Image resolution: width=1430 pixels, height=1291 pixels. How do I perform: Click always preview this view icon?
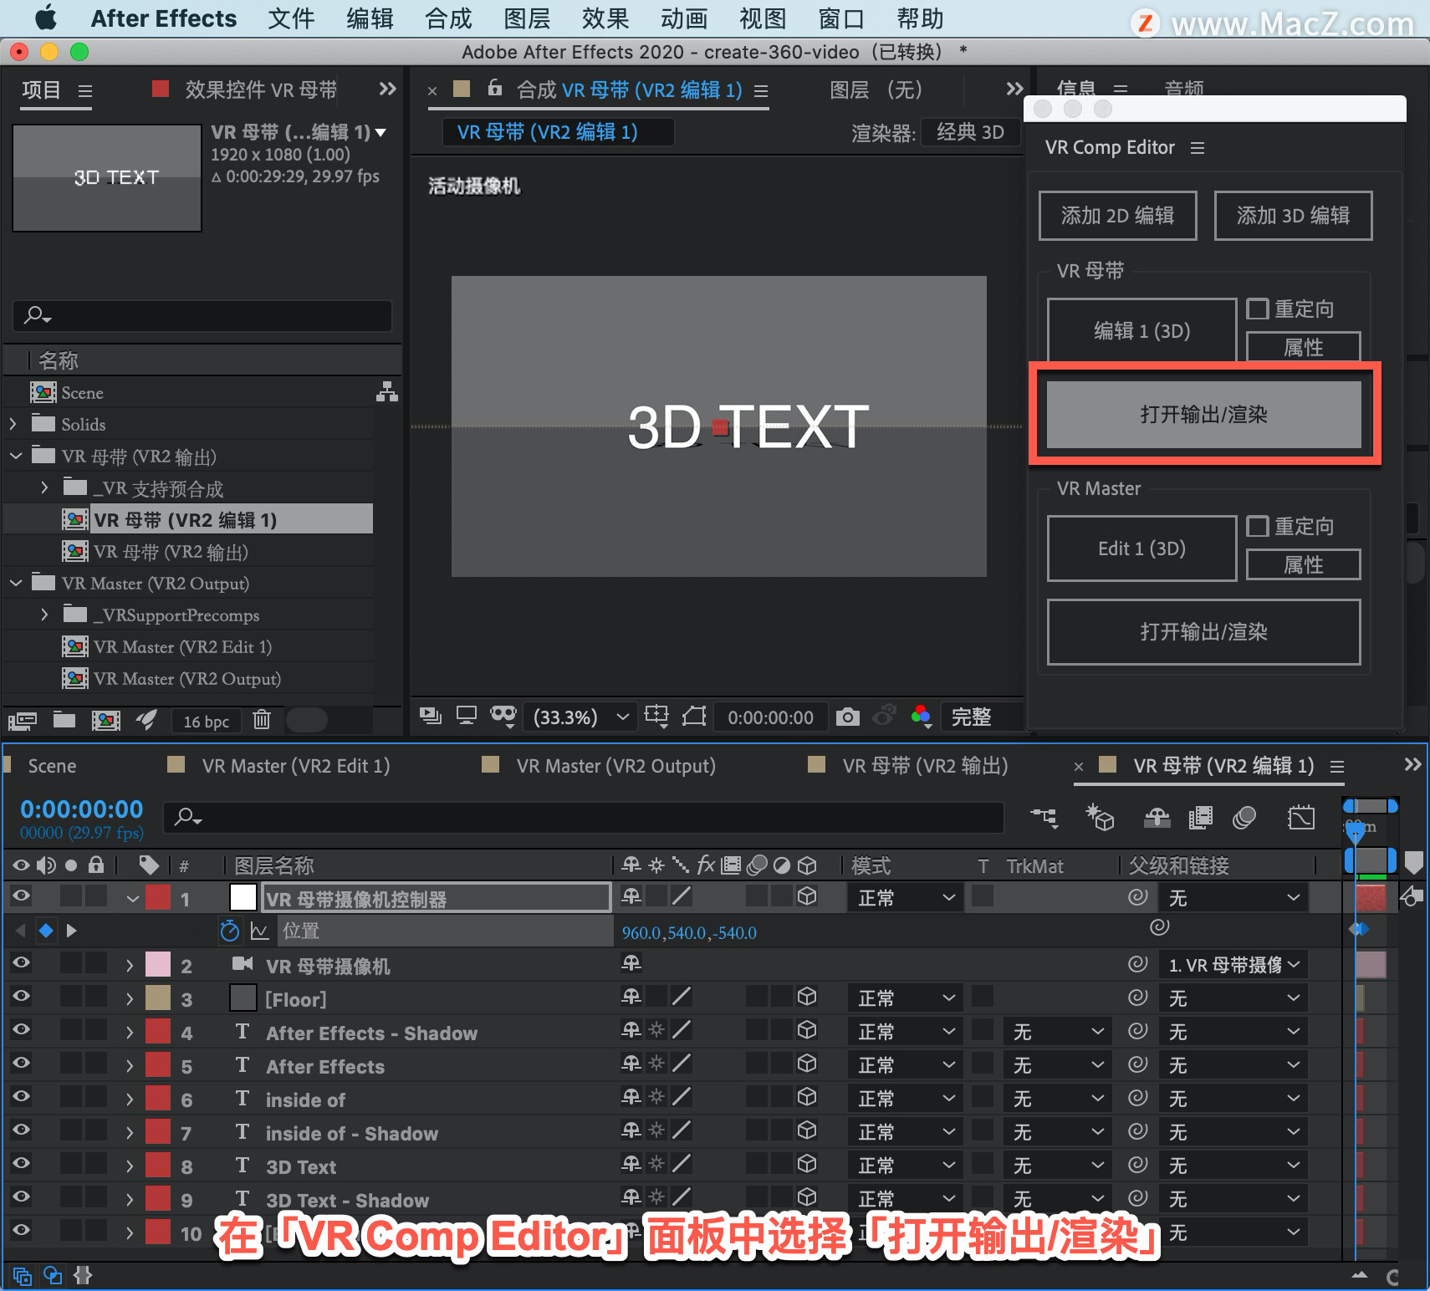point(431,716)
